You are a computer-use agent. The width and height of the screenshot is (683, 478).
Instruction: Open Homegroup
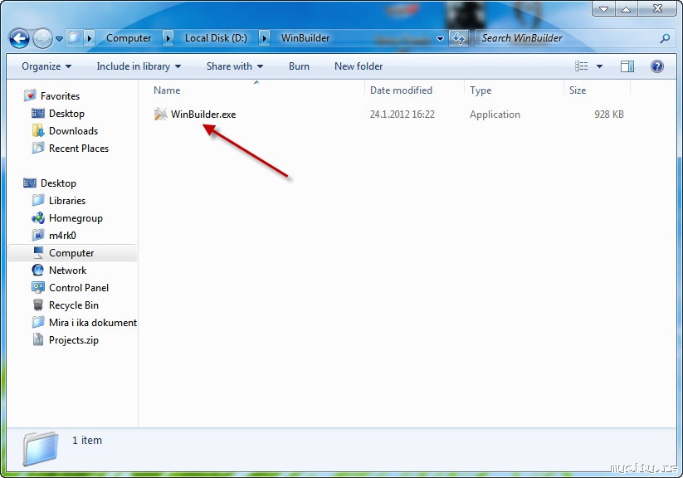click(76, 218)
